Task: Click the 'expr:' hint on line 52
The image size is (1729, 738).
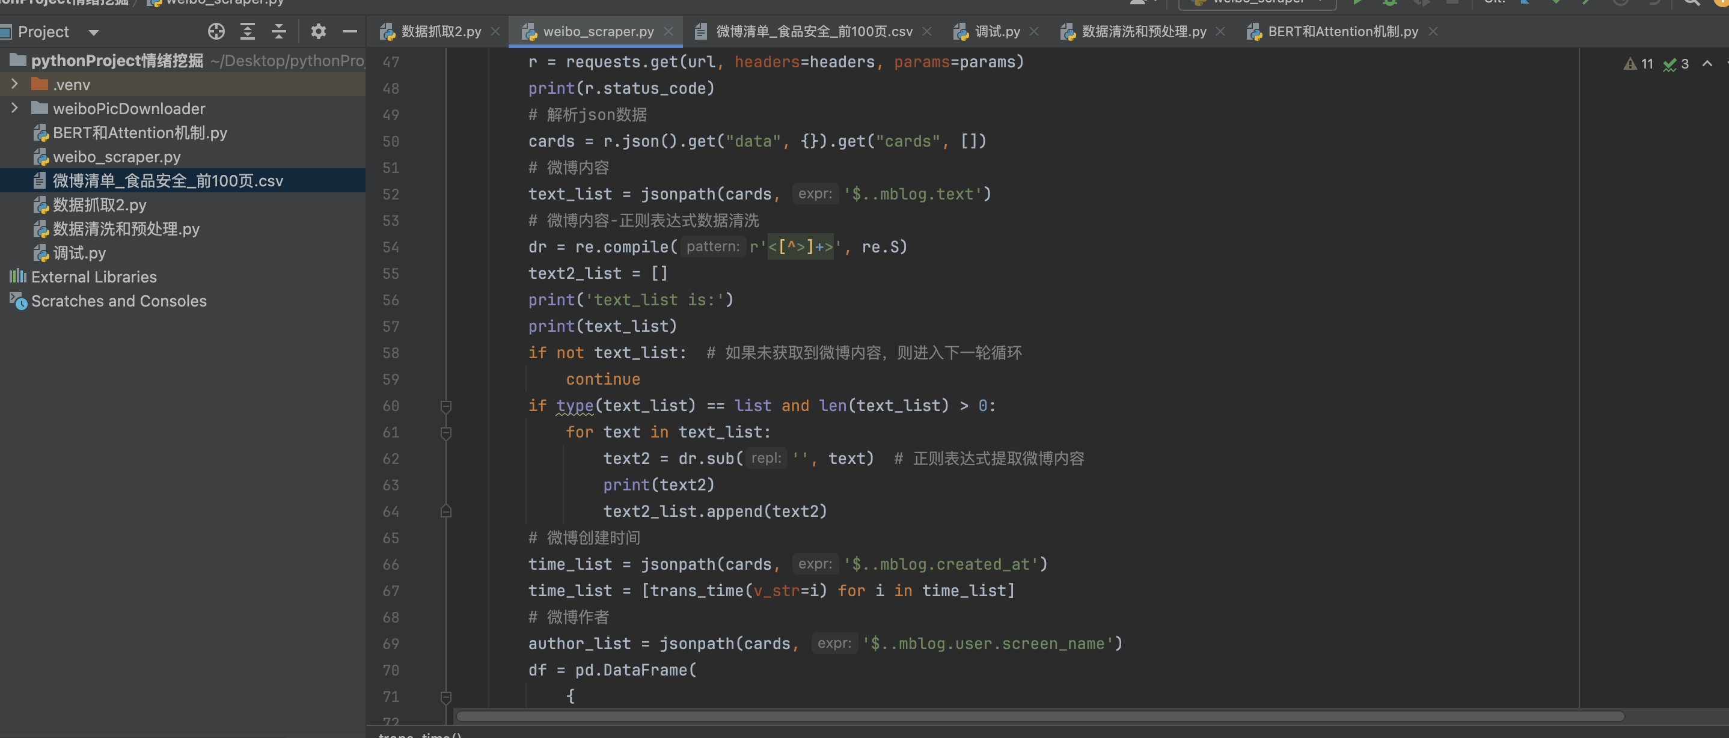Action: 815,194
